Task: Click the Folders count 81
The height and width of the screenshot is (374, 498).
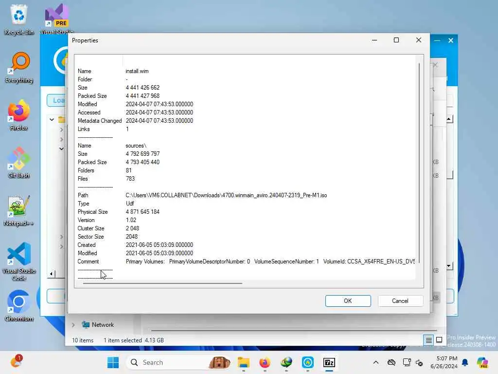Action: point(128,170)
